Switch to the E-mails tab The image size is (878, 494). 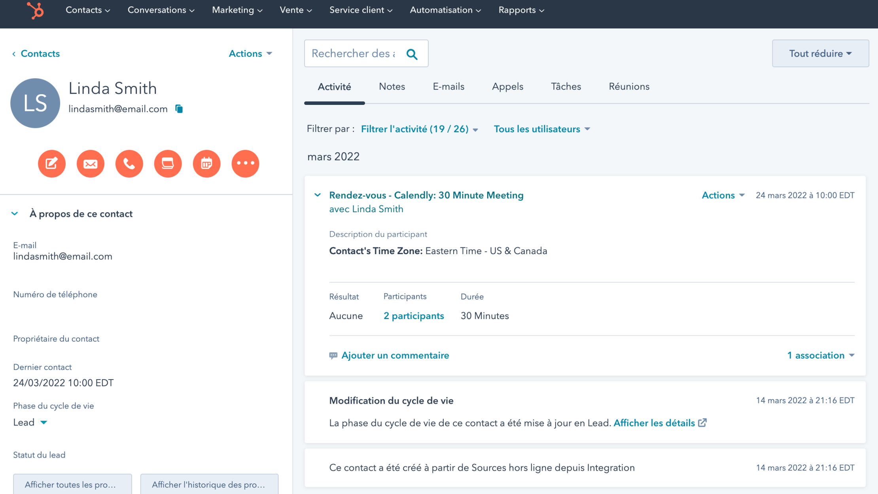click(x=448, y=87)
